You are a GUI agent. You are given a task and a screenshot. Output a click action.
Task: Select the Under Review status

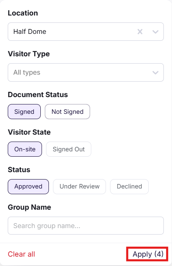pos(79,186)
